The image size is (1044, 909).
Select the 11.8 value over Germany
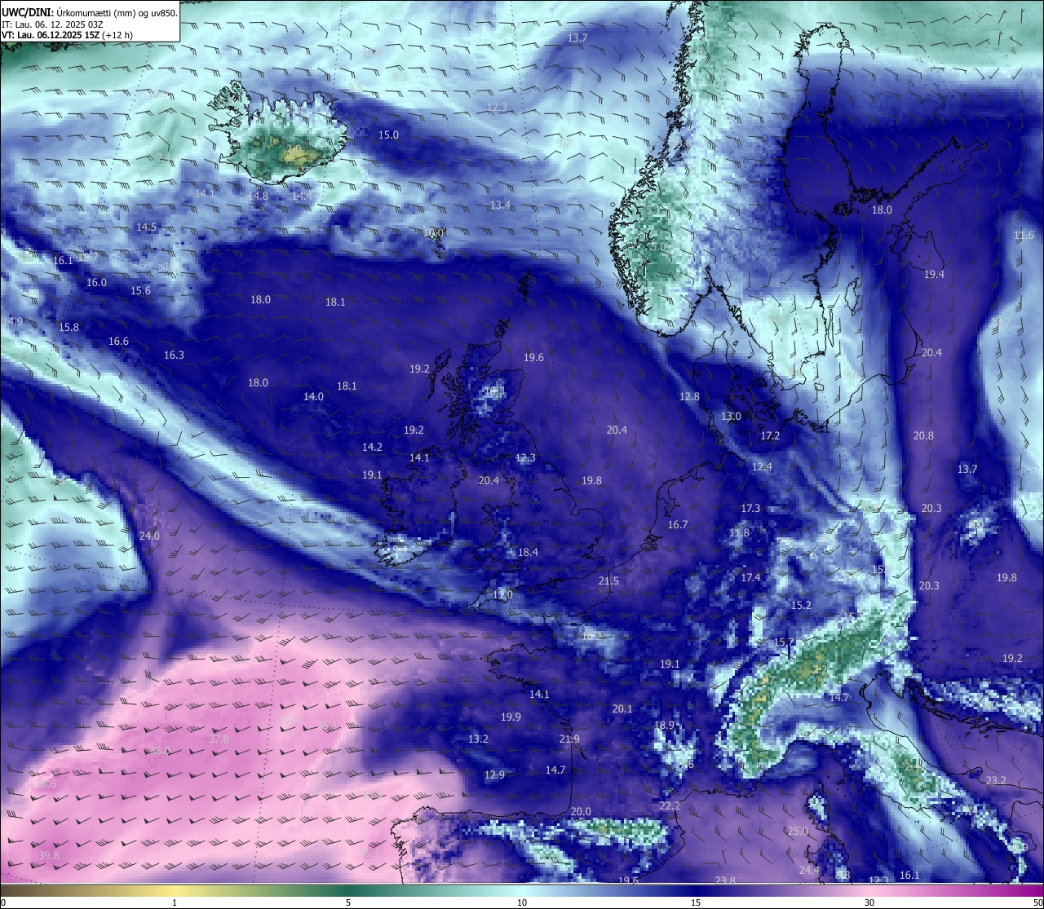tap(739, 533)
